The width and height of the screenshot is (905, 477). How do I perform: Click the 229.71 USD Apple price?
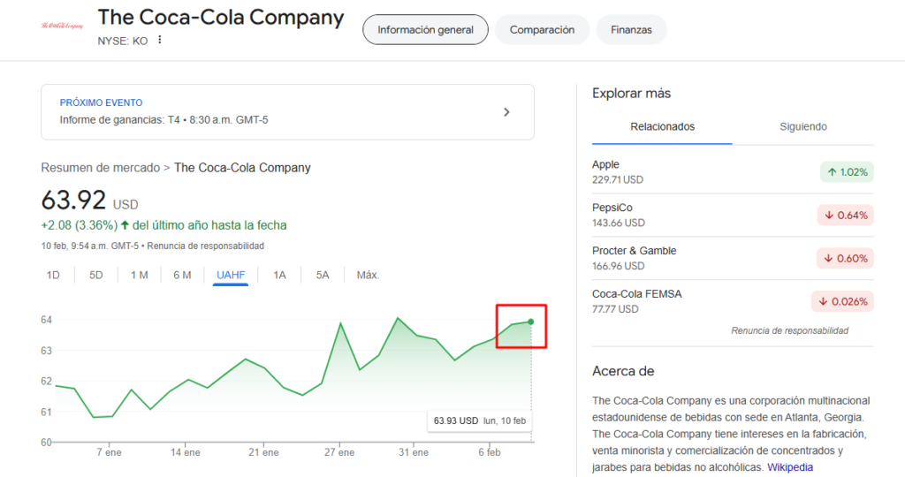(x=618, y=180)
